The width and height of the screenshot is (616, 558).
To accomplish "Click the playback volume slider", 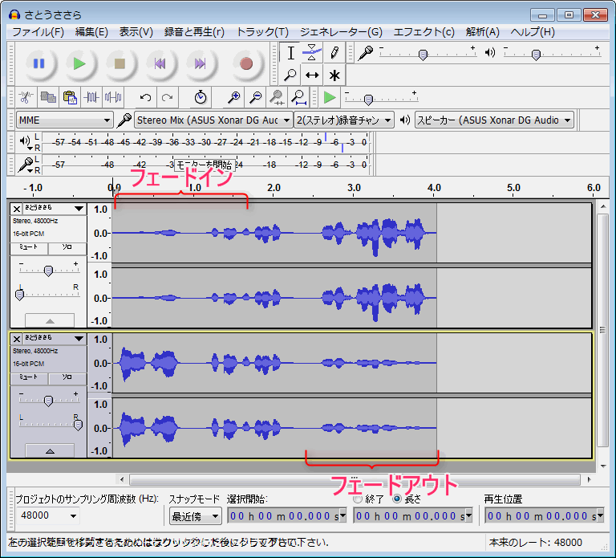I will coord(553,54).
